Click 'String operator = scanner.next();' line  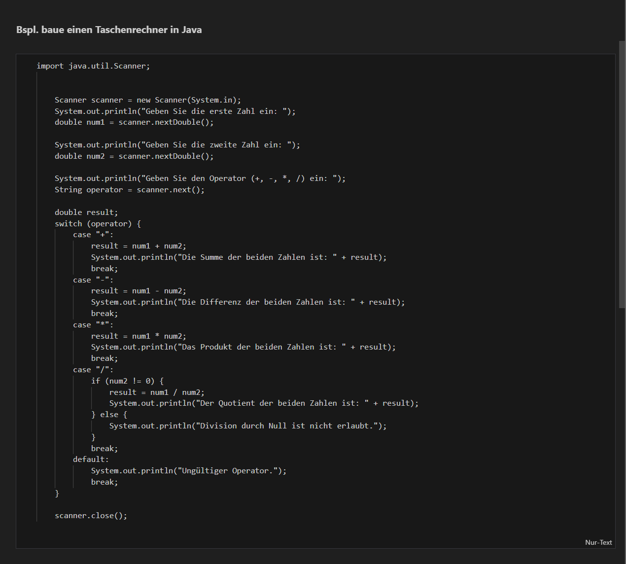(x=130, y=190)
